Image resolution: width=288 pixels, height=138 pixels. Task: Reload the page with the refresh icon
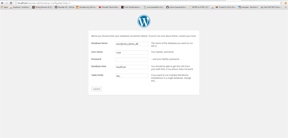11,3
